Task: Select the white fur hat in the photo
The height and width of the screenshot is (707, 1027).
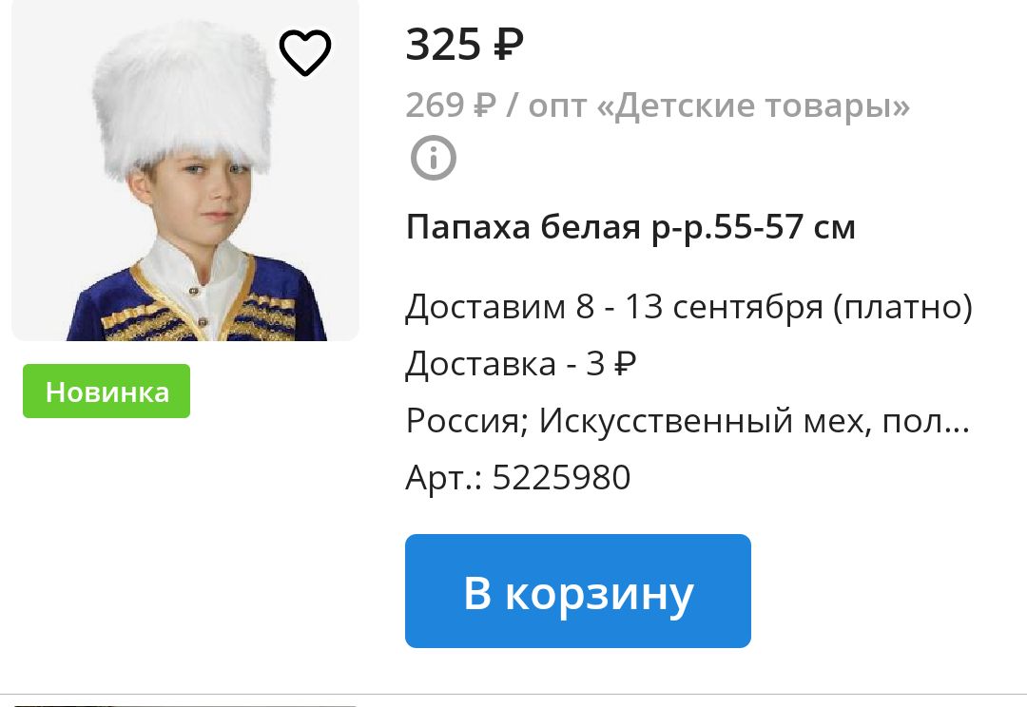Action: coord(183,98)
